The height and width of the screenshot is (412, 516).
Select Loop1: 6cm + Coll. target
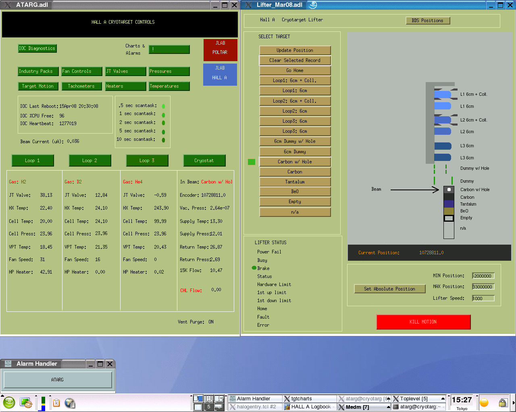(x=295, y=80)
